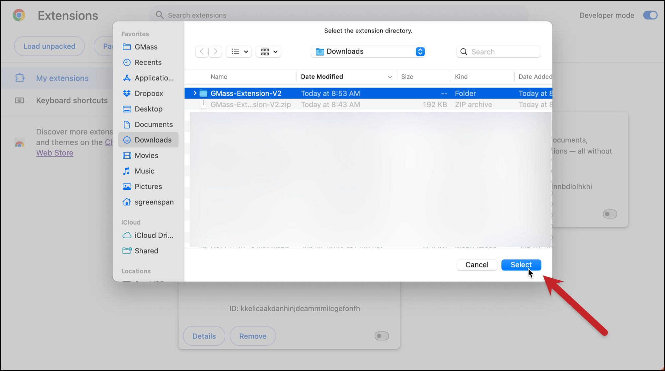This screenshot has width=665, height=371.
Task: Toggle the extension switch beside the Remove button
Action: 382,336
